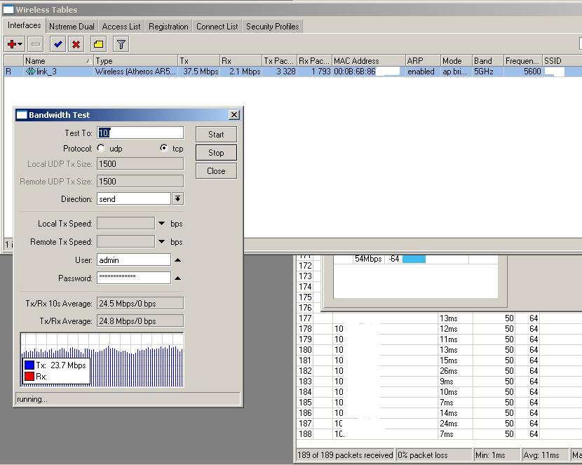
Task: Click the Tx bandwidth graph
Action: (102, 360)
